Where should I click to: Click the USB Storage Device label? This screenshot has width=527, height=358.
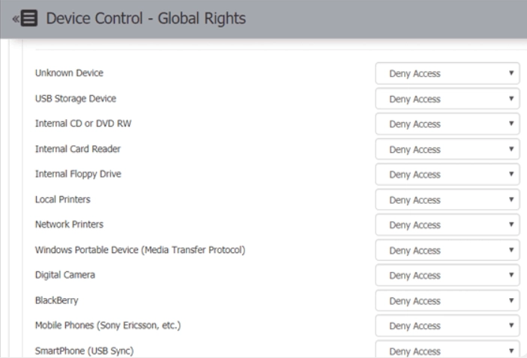pyautogui.click(x=76, y=99)
